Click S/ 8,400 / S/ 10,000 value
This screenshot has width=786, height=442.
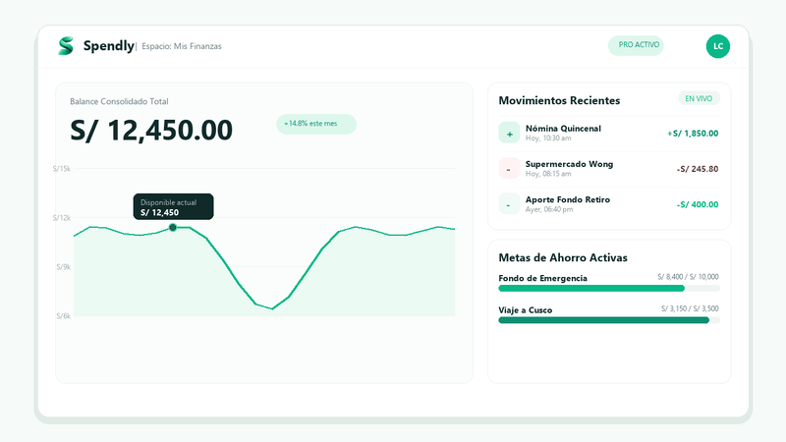(x=689, y=277)
